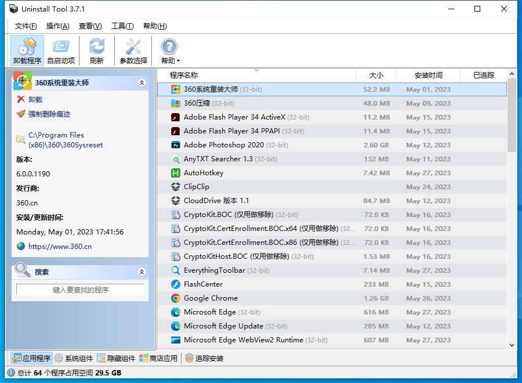Select the EverythingToolbar magnifier icon
This screenshot has height=383, width=522.
click(x=175, y=270)
